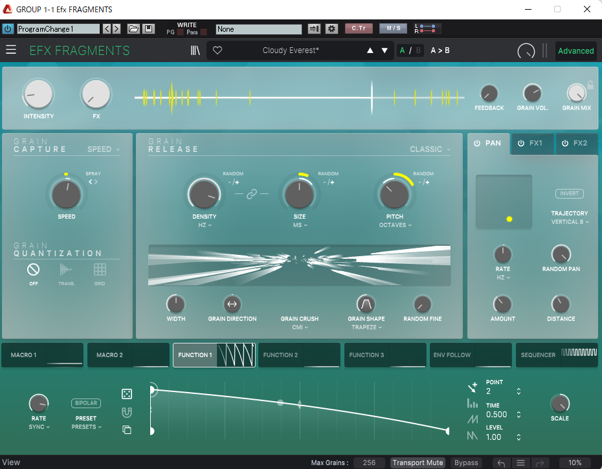Toggle the FX2 power button
The height and width of the screenshot is (469, 602).
565,143
